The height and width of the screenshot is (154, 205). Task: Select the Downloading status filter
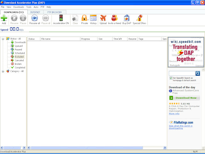20,42
